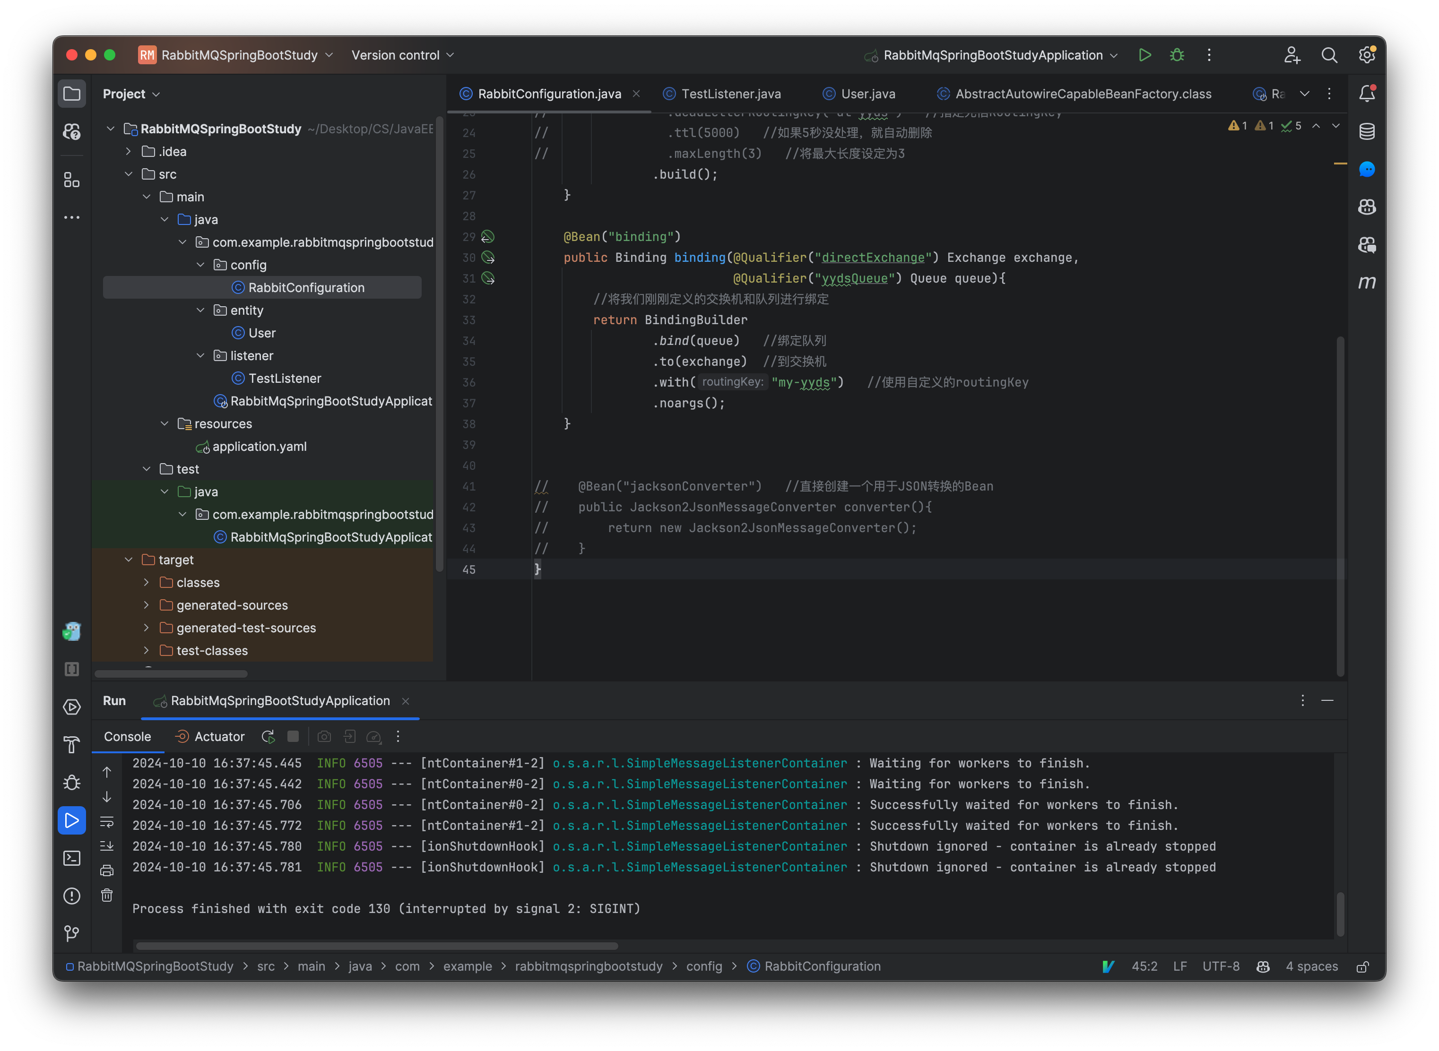Screen dimensions: 1439x1051
Task: Click the Rerun icon in console toolbar
Action: point(268,737)
